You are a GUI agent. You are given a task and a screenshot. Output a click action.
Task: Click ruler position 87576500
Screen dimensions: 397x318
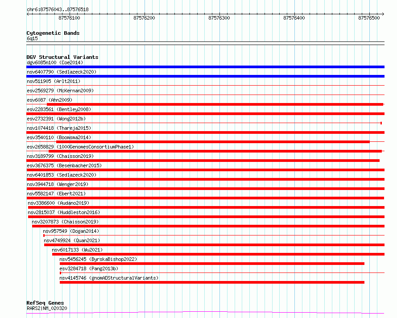(x=369, y=18)
